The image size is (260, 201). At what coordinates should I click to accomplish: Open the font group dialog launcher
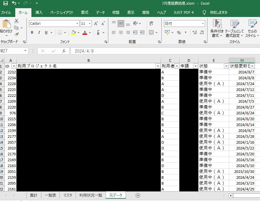tap(106, 42)
